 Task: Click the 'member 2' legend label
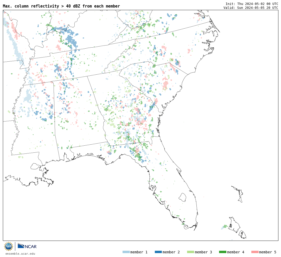click(x=171, y=252)
